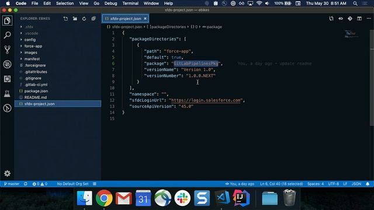Change language mode via JSON
Image resolution: width=374 pixels, height=210 pixels.
click(356, 184)
